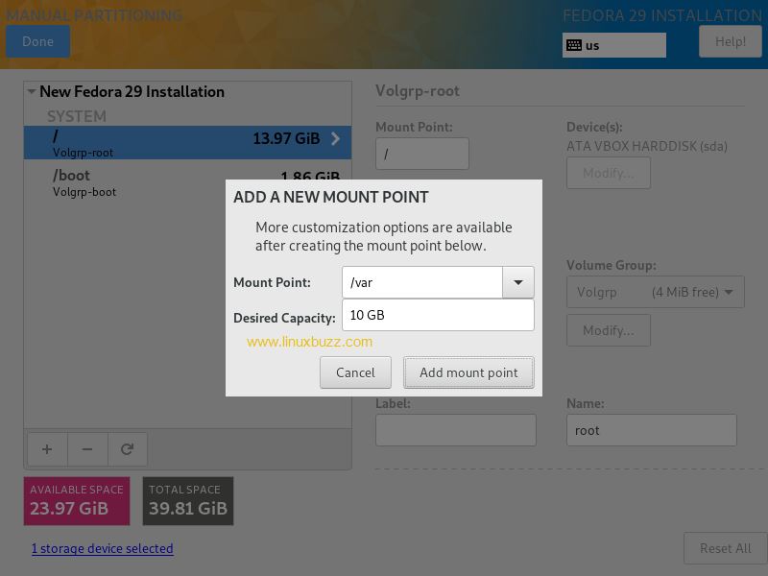Click the Mount Point field in right panel
The image size is (768, 576).
[422, 154]
